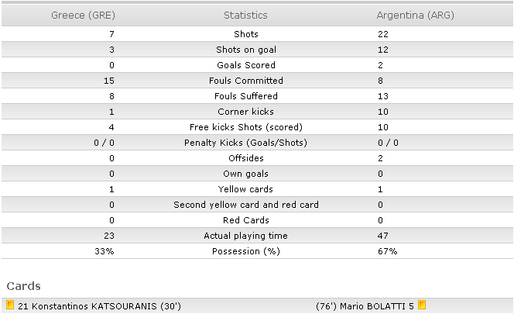Screen dimensions: 514x314
Task: Click the Corner kicks row label
Action: [246, 112]
